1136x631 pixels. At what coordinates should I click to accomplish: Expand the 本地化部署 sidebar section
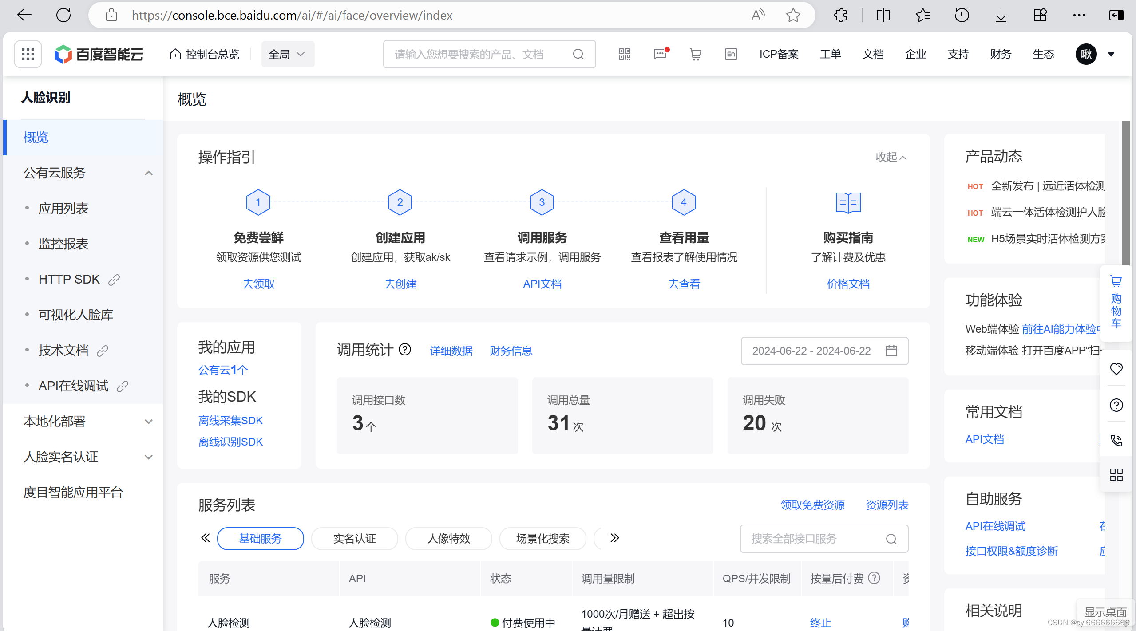(x=149, y=422)
